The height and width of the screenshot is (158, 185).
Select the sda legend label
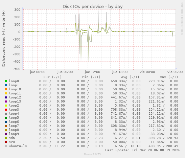[x=12, y=138]
